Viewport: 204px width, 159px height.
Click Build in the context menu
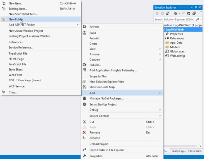122,33
